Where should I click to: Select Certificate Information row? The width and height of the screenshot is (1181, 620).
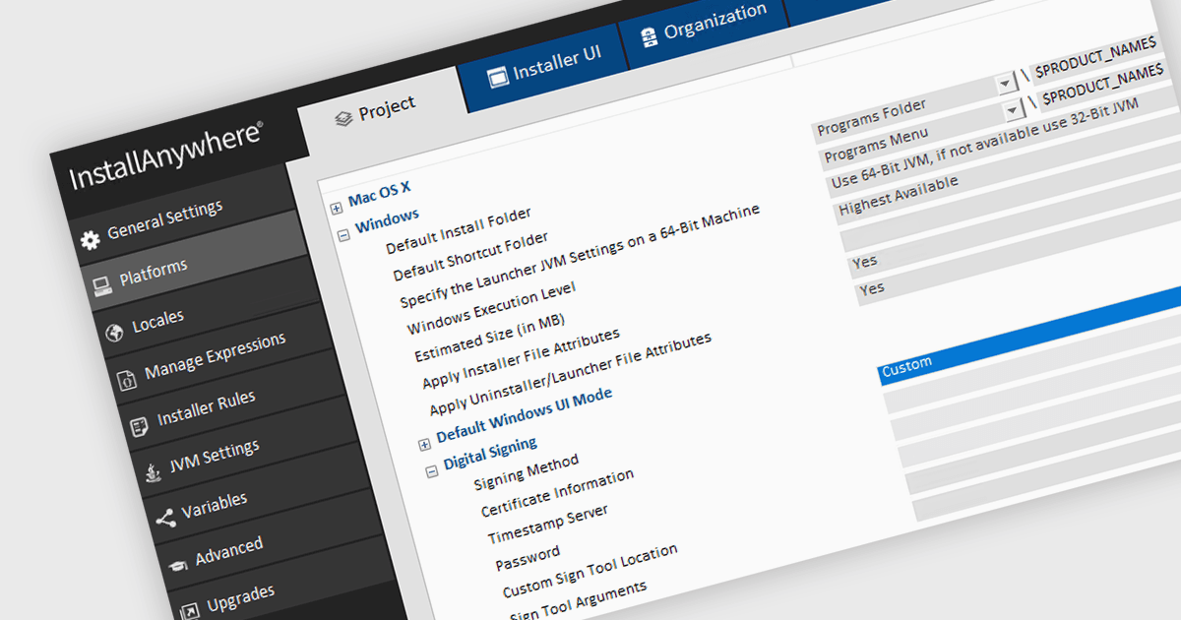(x=557, y=494)
